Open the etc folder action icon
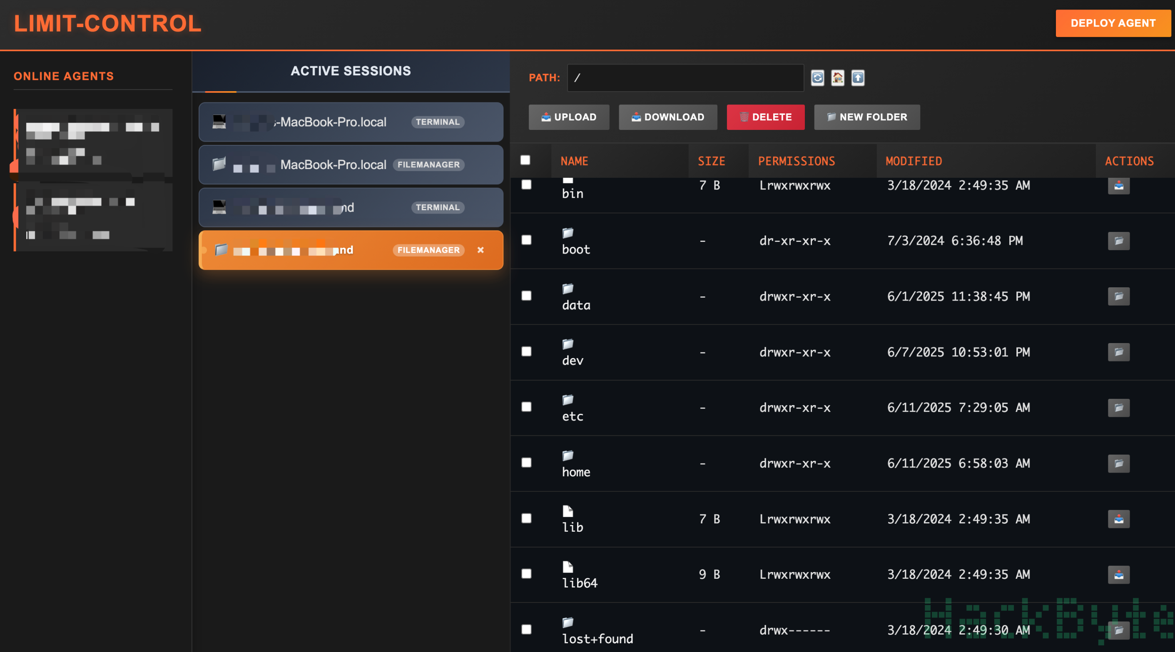Screen dimensions: 1175x652 pyautogui.click(x=1118, y=408)
